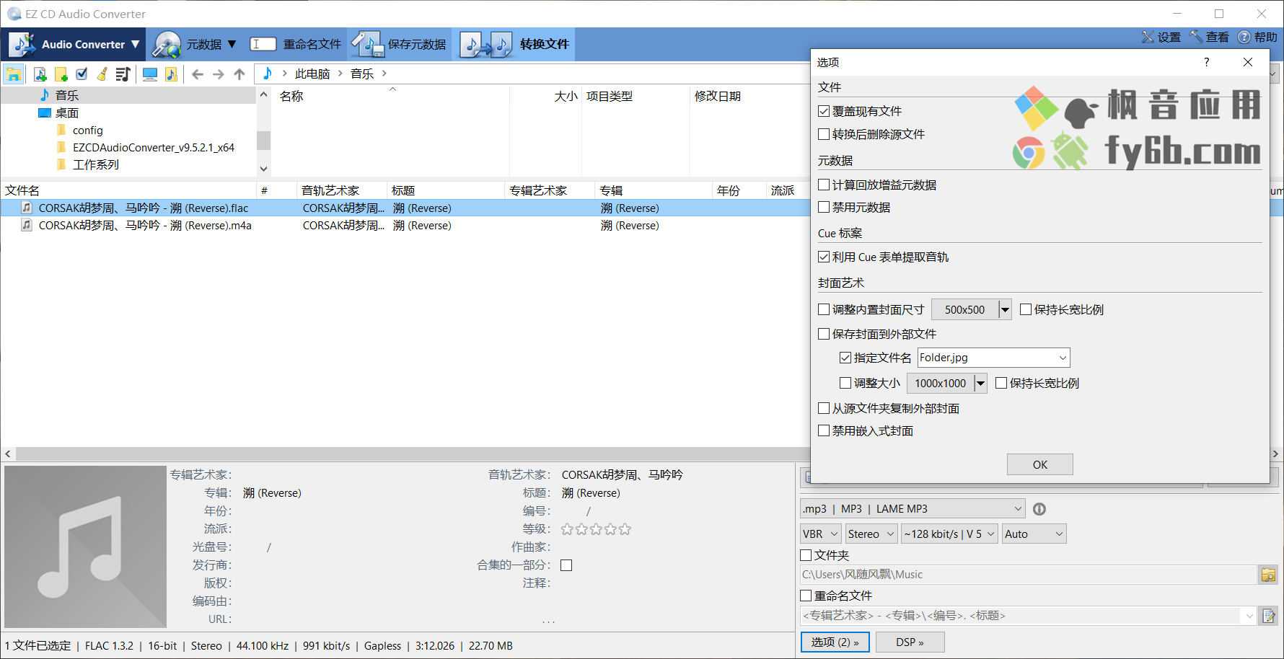1284x659 pixels.
Task: Open 设置 settings in the top bar
Action: pos(1161,37)
